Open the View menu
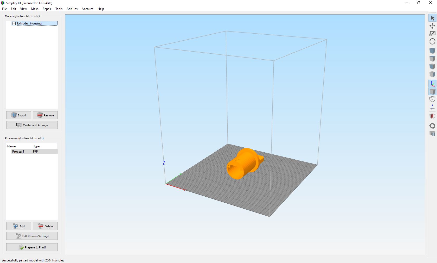Image resolution: width=437 pixels, height=263 pixels. pos(23,9)
